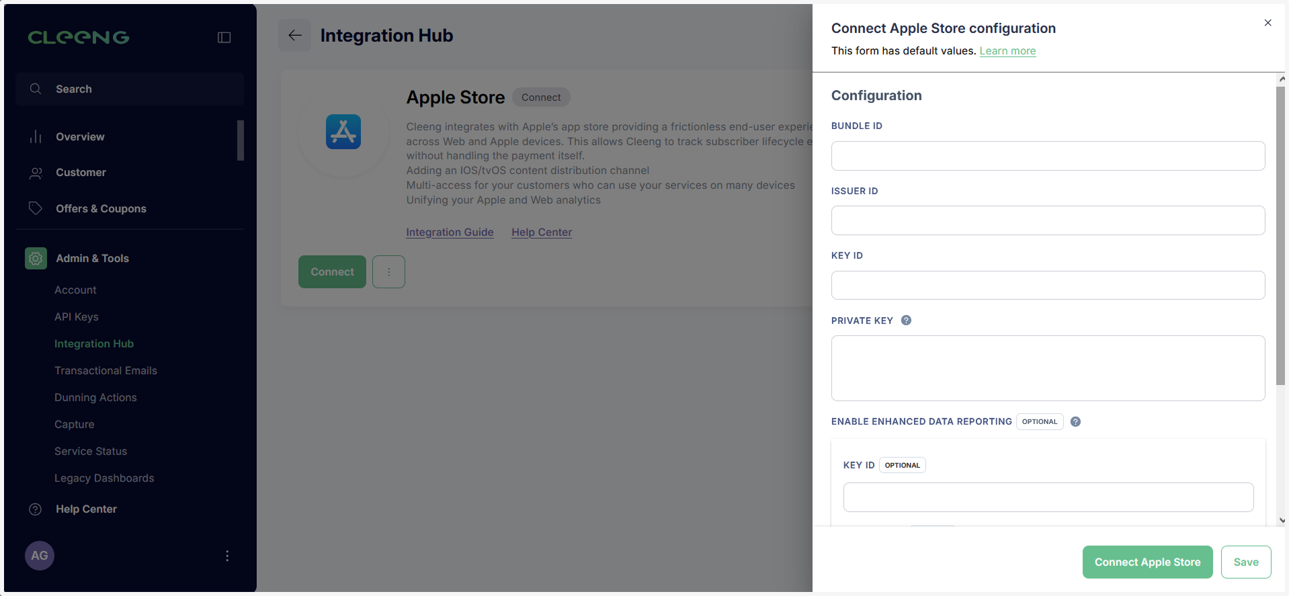Click the sidebar Search field
The image size is (1289, 596).
(x=130, y=89)
